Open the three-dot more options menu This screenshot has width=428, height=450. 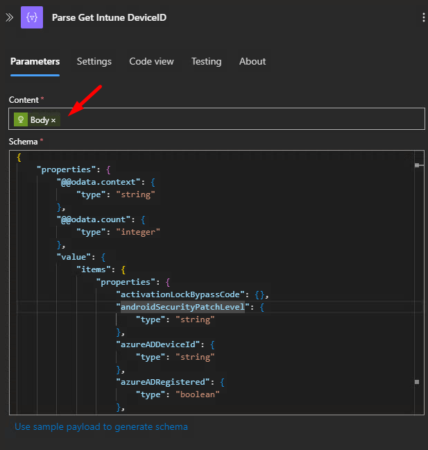coord(423,17)
